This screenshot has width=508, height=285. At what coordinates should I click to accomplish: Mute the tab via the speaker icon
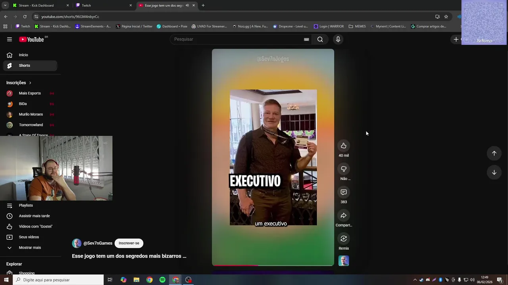(x=187, y=6)
